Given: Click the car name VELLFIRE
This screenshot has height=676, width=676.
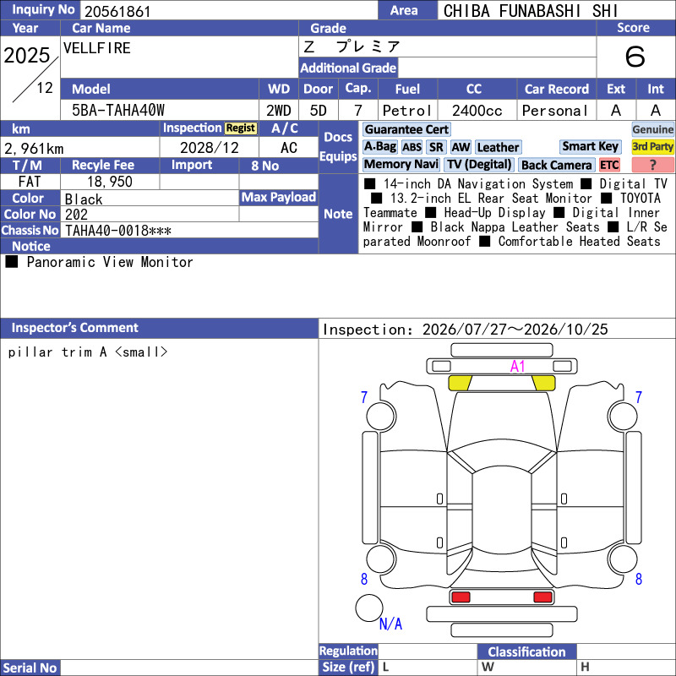Looking at the screenshot, I should [x=96, y=48].
